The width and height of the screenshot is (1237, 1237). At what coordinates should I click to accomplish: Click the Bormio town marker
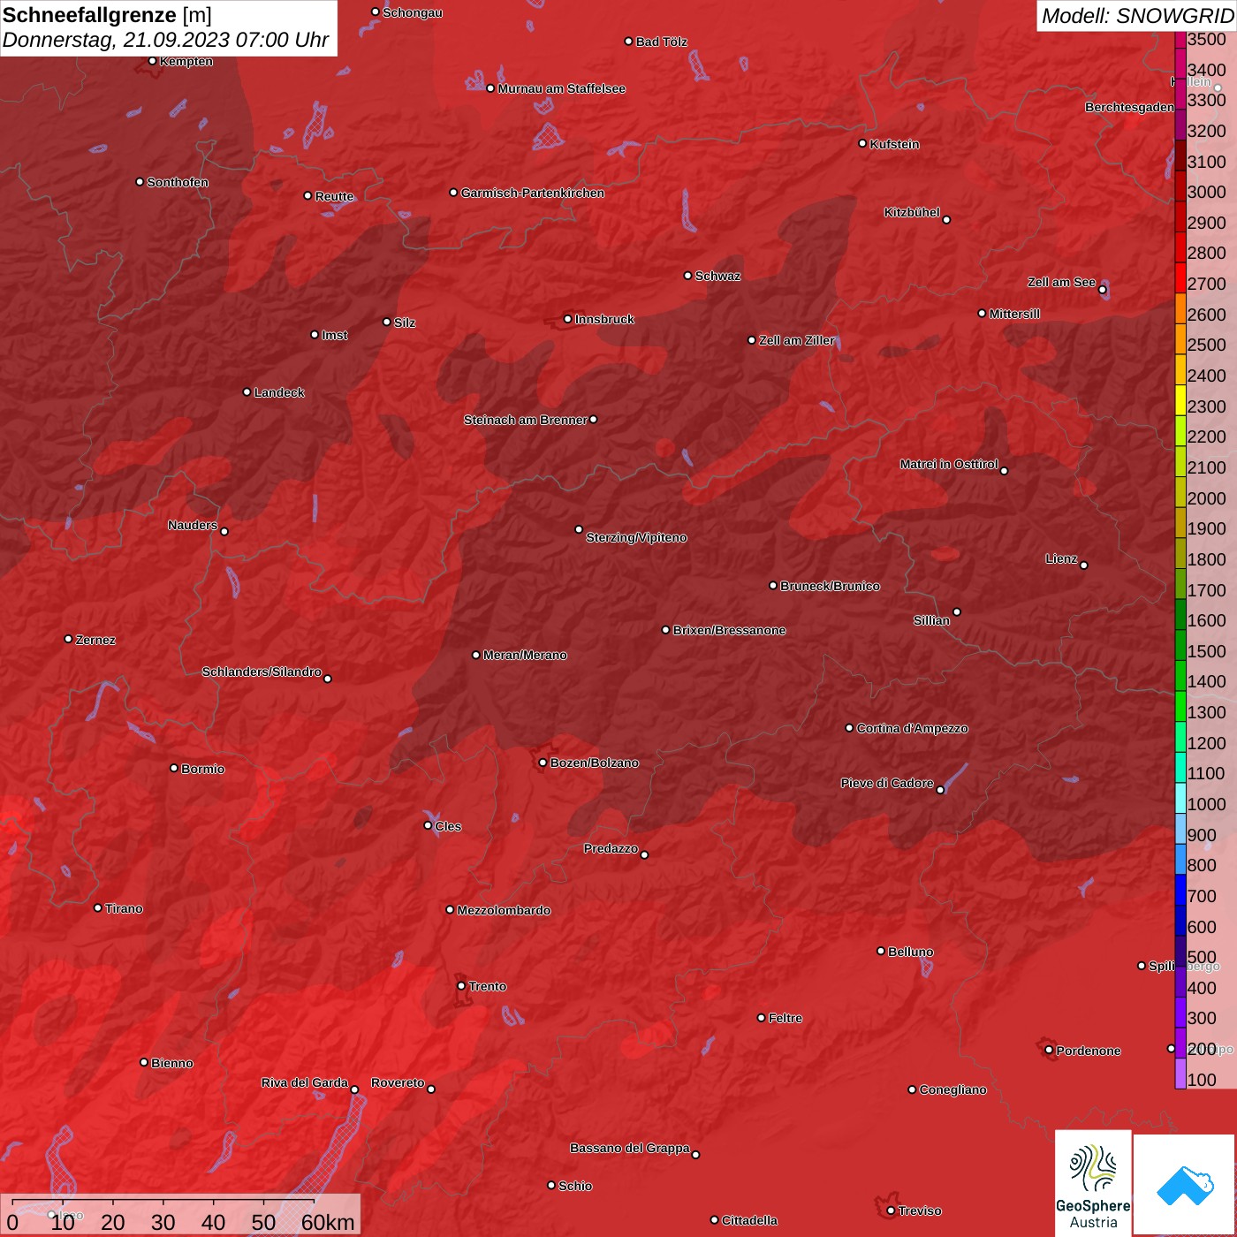(174, 768)
